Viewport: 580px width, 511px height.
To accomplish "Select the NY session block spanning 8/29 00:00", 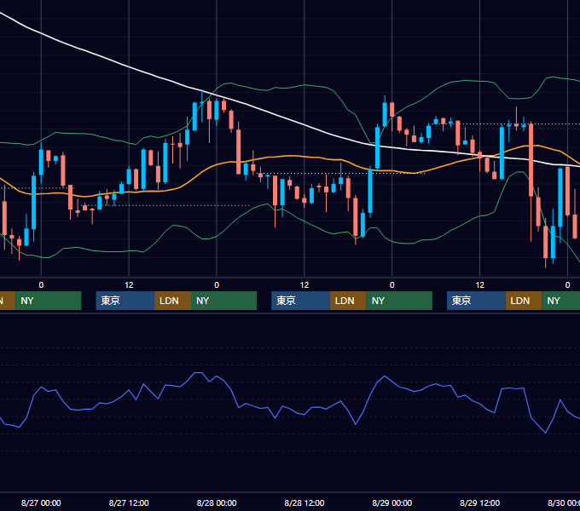I will [399, 301].
